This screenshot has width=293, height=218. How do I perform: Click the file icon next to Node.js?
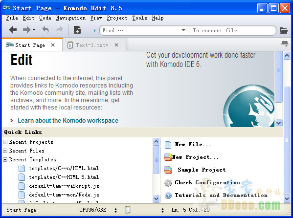(x=22, y=195)
